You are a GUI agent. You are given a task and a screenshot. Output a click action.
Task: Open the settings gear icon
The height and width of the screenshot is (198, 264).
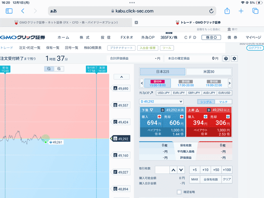coord(234,58)
